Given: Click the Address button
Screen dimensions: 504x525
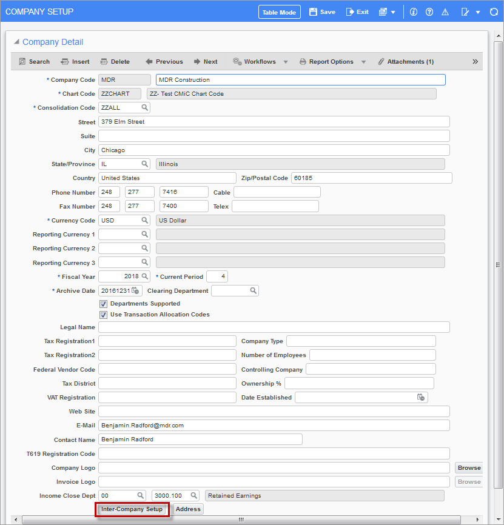Looking at the screenshot, I should (188, 509).
